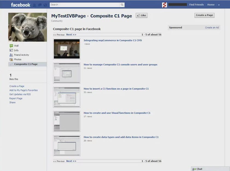Click the Create a Page button
The height and width of the screenshot is (171, 230).
[204, 15]
